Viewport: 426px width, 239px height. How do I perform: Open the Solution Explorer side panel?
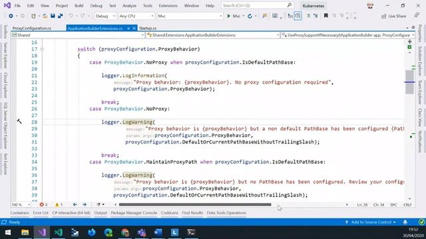pos(420,60)
